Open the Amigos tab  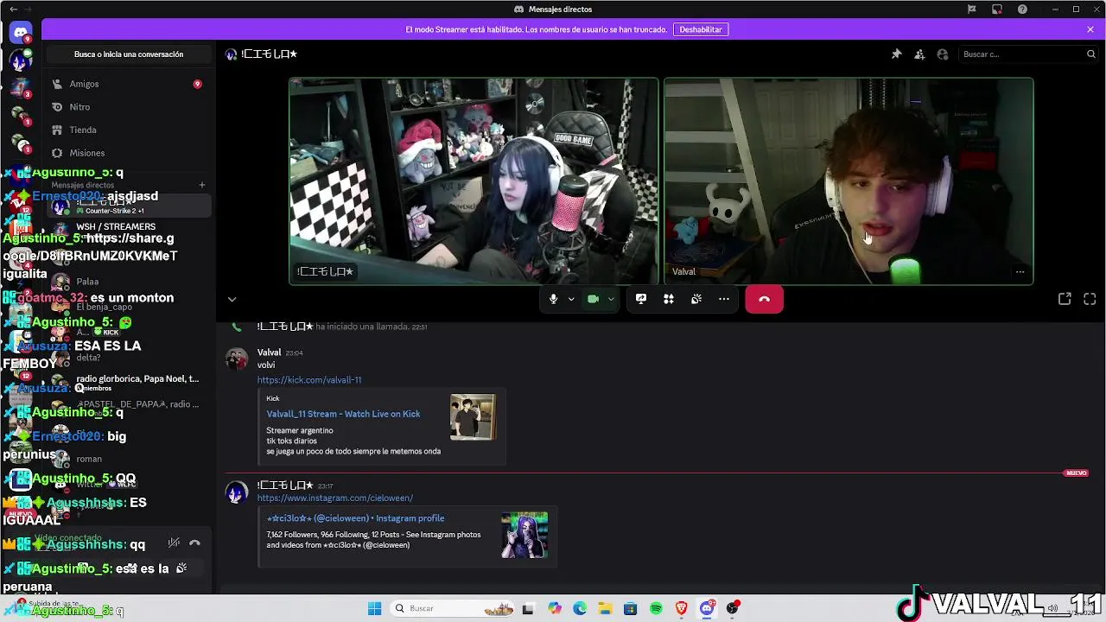(x=128, y=84)
